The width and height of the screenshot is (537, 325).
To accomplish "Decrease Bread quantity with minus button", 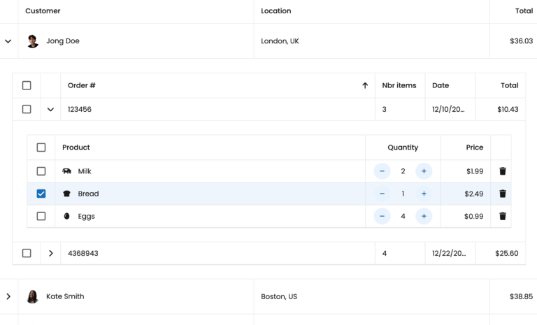I will pos(382,194).
